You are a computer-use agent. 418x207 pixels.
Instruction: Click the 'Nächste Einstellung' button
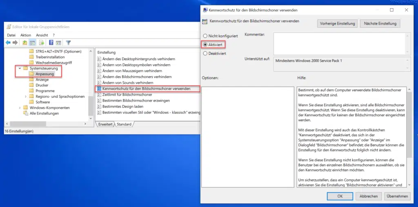pos(380,24)
